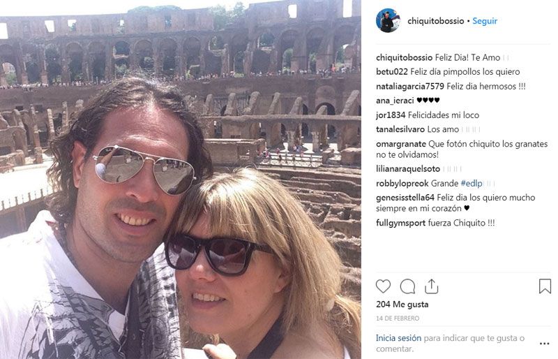Viewport: 558px width, 359px height.
Task: Open the chiquitobossio username in the post header
Action: (435, 21)
